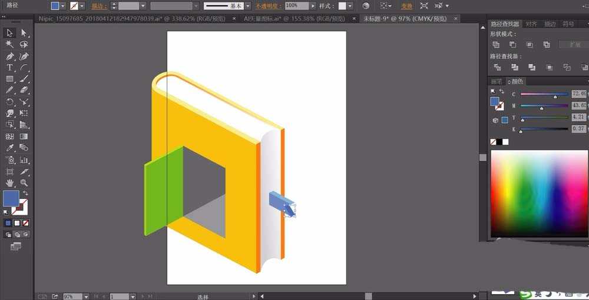Image resolution: width=589 pixels, height=300 pixels.
Task: Expand the stroke weight dropdown
Action: [143, 6]
